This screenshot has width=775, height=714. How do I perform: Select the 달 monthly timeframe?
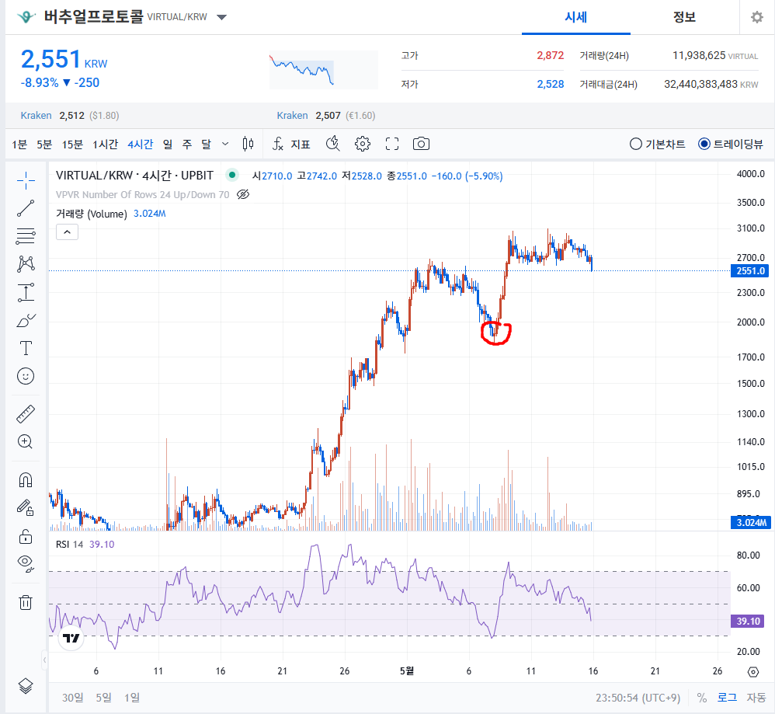(206, 144)
